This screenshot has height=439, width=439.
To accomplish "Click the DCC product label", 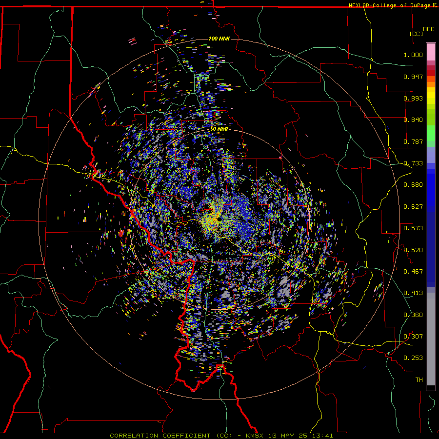I will pos(429,29).
